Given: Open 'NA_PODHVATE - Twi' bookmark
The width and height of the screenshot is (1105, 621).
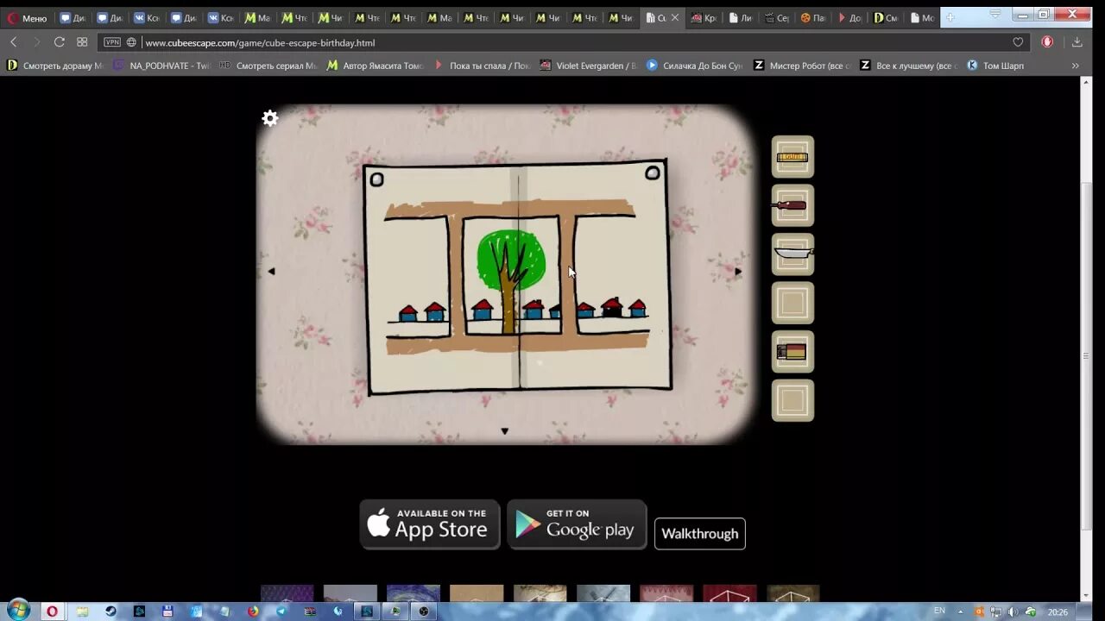Looking at the screenshot, I should [x=163, y=66].
